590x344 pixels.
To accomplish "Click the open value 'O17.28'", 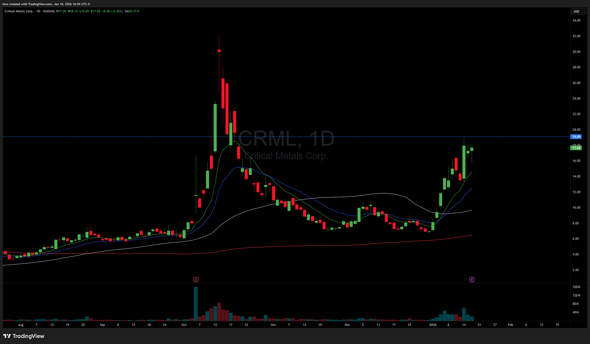I will click(62, 11).
